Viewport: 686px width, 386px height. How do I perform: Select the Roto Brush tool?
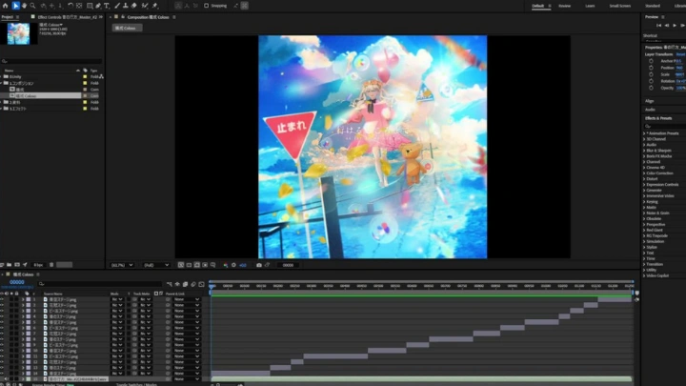click(x=145, y=6)
